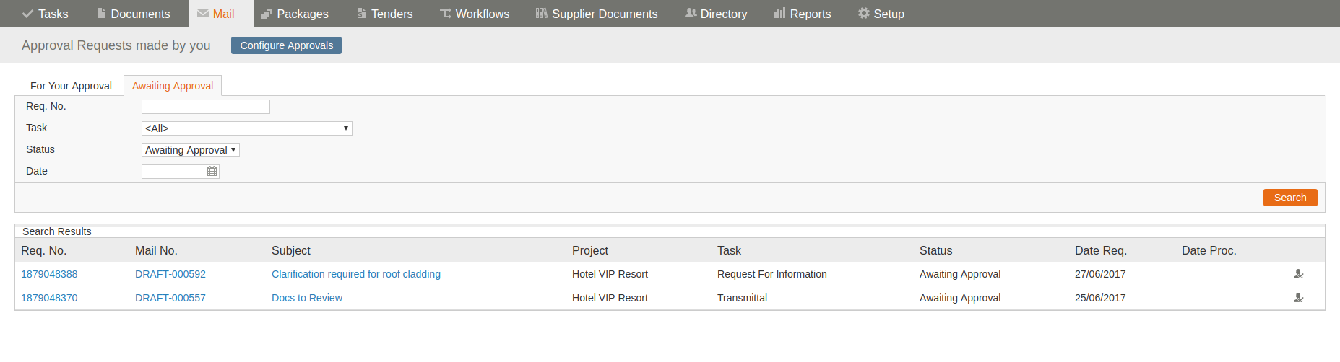Select the Awaiting Approval tab
This screenshot has height=362, width=1340.
tap(173, 86)
